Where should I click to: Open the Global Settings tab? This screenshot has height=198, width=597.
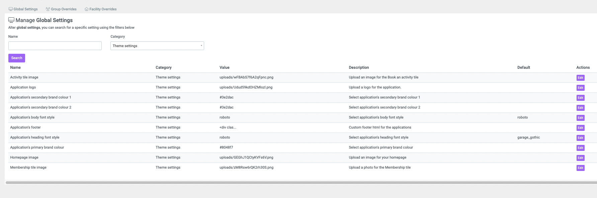(23, 9)
